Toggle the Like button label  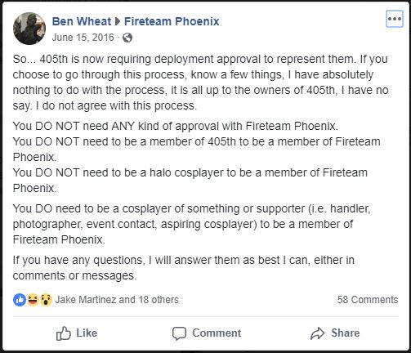[x=87, y=333]
